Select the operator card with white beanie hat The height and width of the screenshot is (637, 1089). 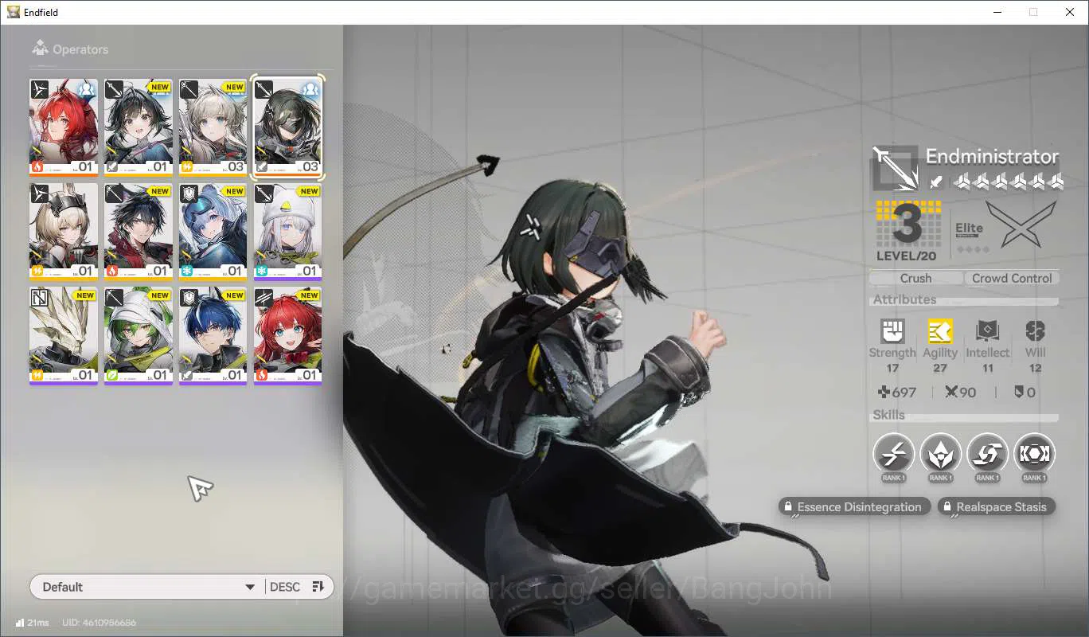(288, 232)
